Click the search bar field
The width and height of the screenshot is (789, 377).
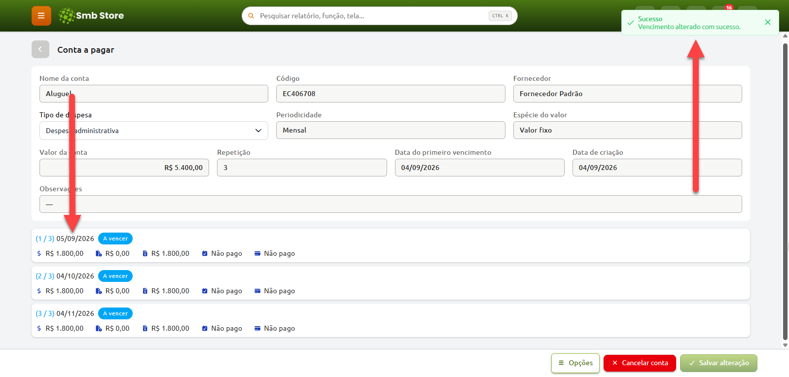click(380, 16)
